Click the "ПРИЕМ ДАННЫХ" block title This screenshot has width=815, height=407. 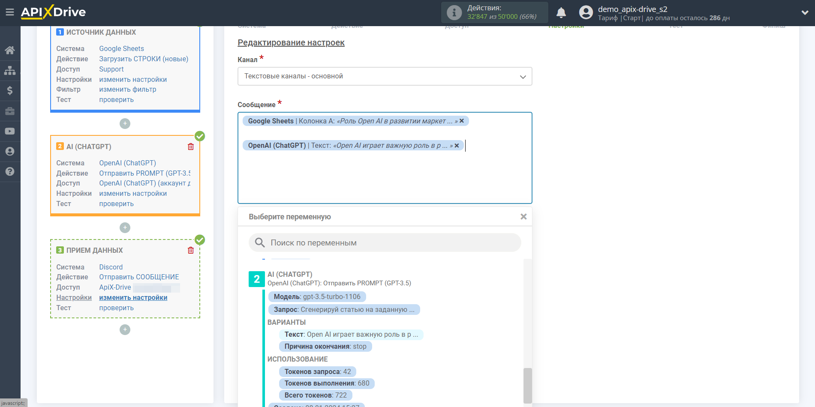(x=94, y=250)
